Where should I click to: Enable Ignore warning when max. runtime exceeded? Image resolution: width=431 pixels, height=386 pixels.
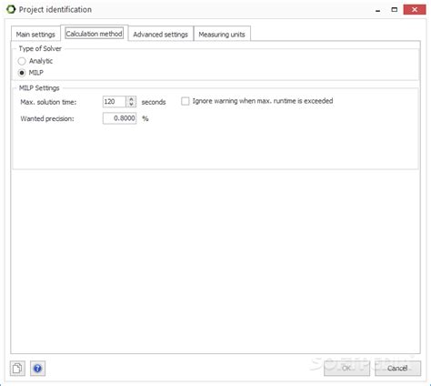click(185, 101)
